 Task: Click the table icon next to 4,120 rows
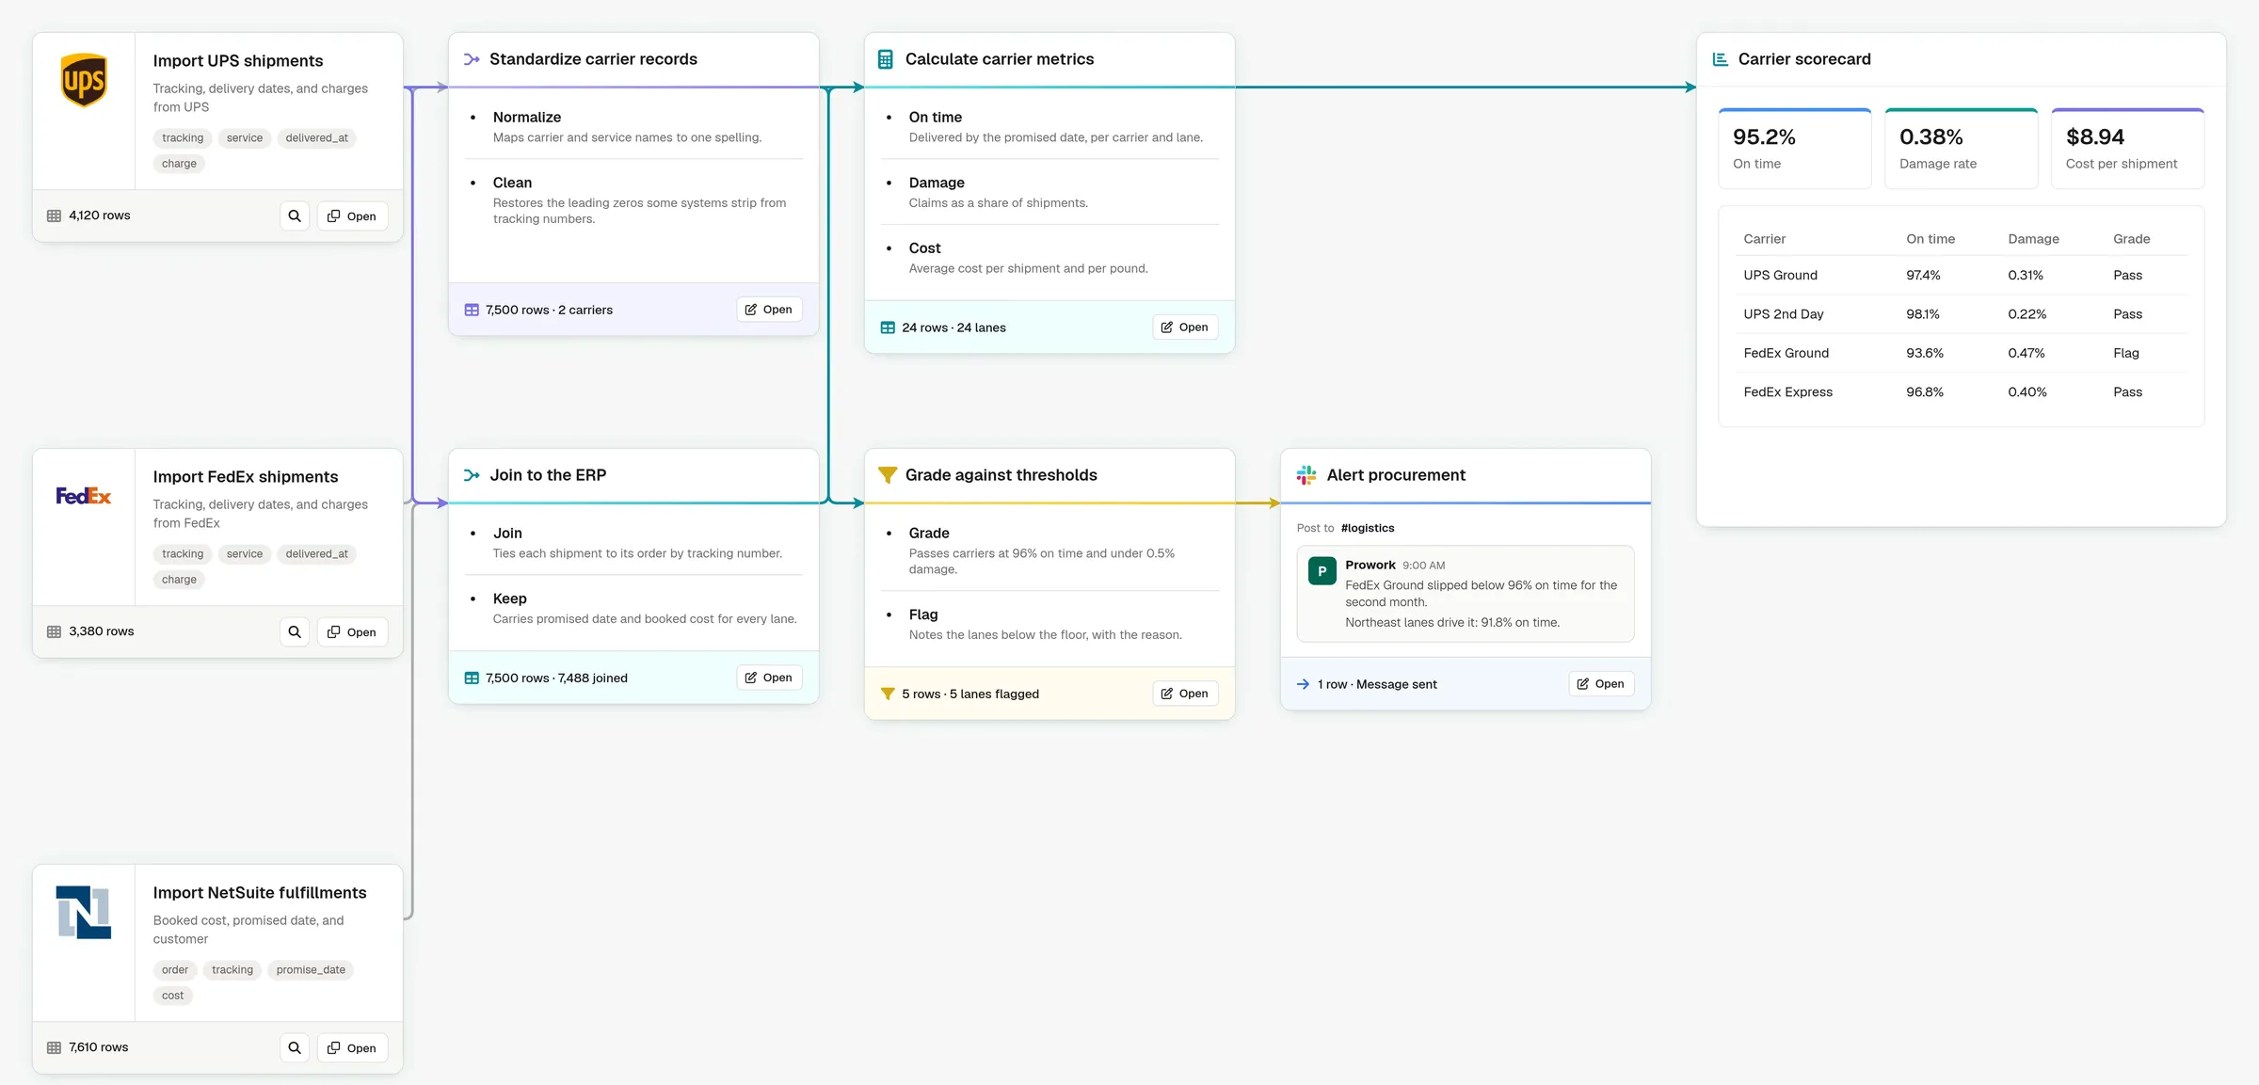pos(55,215)
